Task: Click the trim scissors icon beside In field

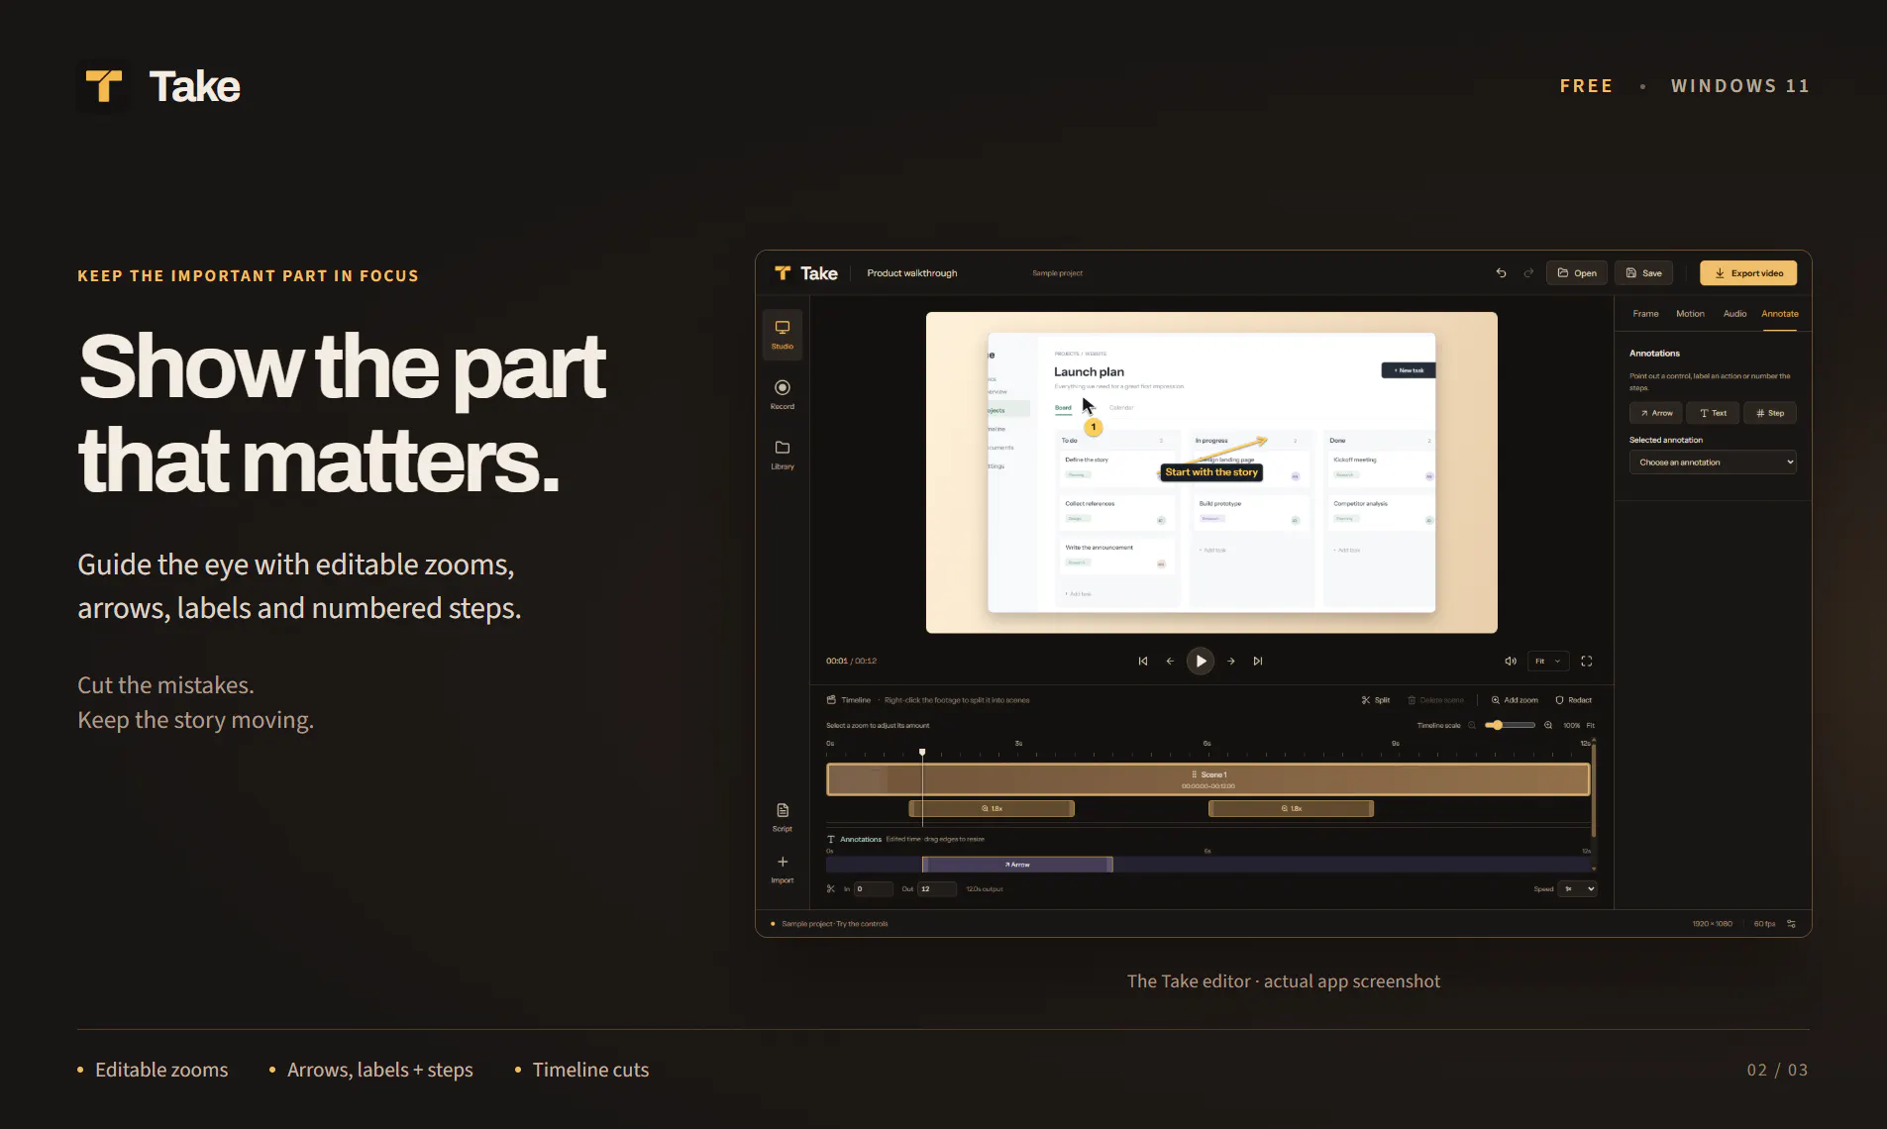Action: tap(831, 888)
